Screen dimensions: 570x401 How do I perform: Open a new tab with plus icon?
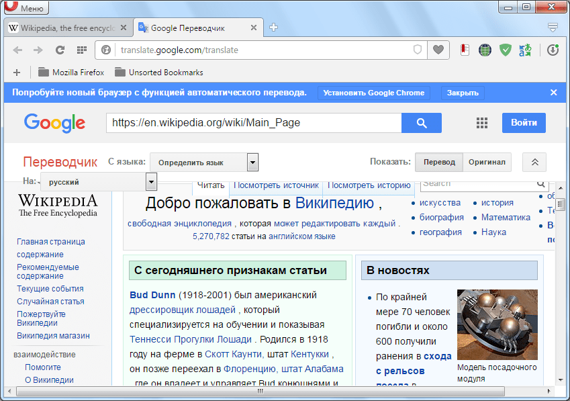[x=273, y=28]
